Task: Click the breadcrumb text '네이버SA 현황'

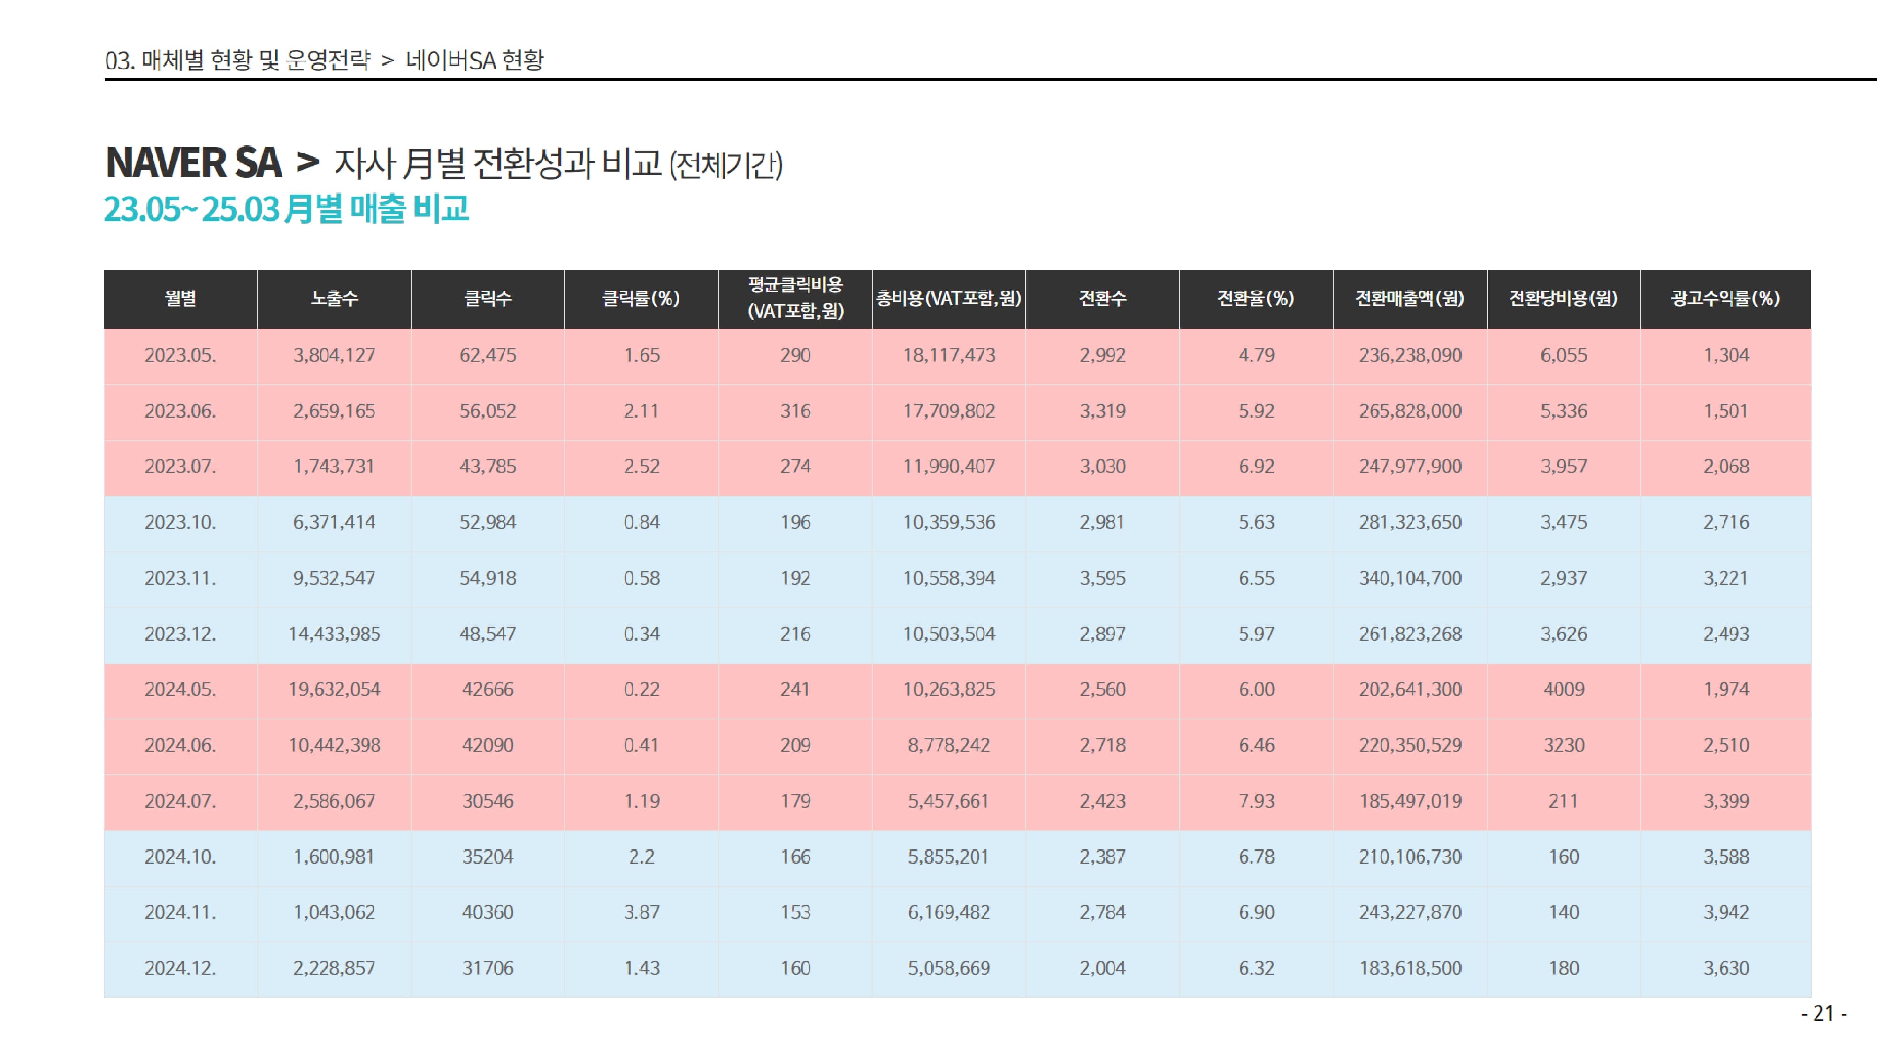Action: [474, 60]
